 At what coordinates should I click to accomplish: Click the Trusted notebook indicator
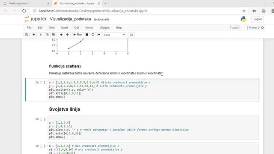[x=234, y=27]
